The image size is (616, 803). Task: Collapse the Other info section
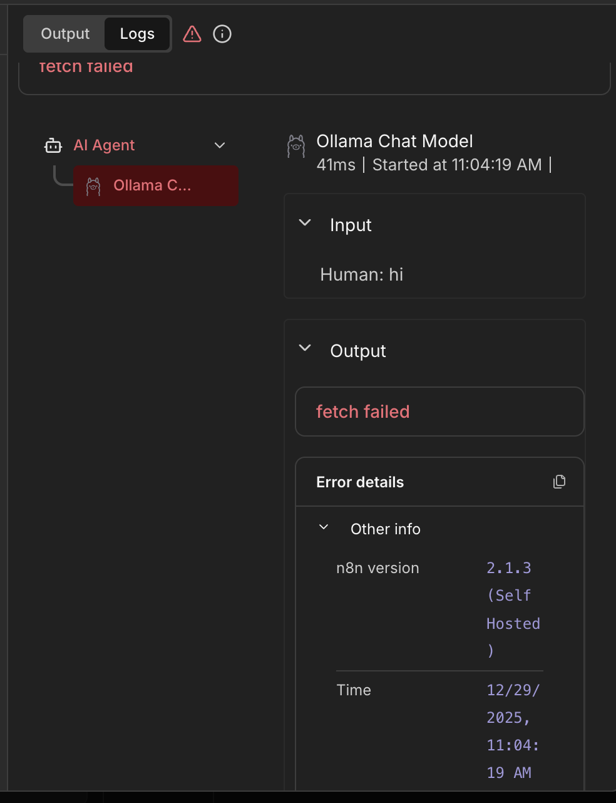coord(324,527)
